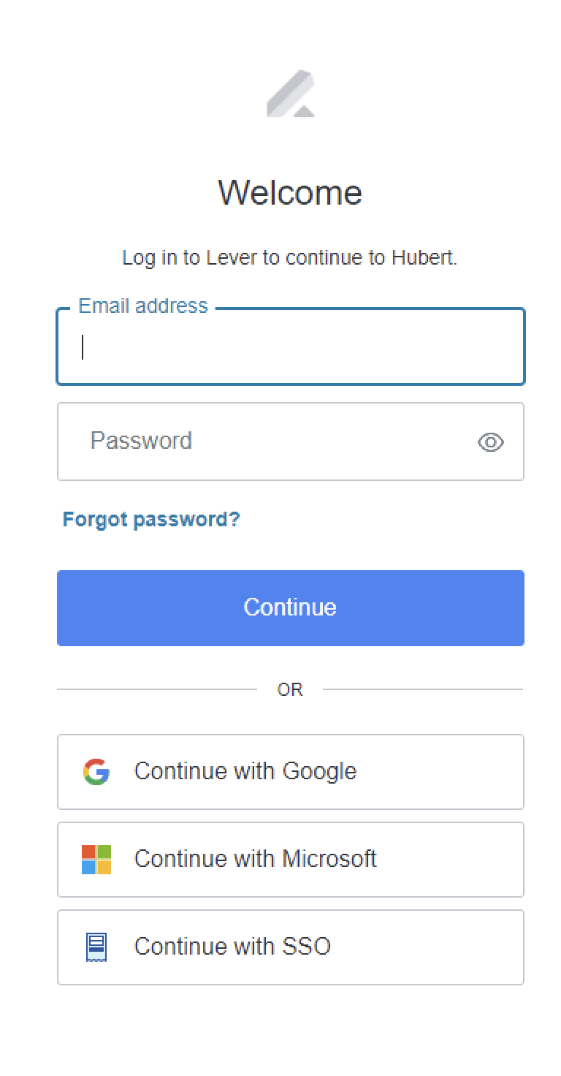The height and width of the screenshot is (1076, 561).
Task: Focus the Email address input field
Action: 290,346
